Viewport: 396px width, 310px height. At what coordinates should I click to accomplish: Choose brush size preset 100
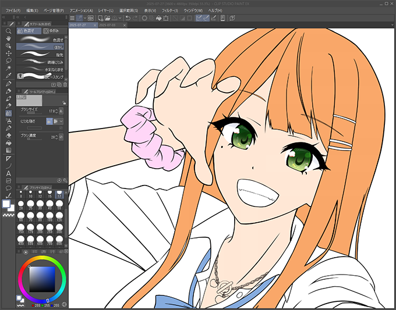point(49,217)
